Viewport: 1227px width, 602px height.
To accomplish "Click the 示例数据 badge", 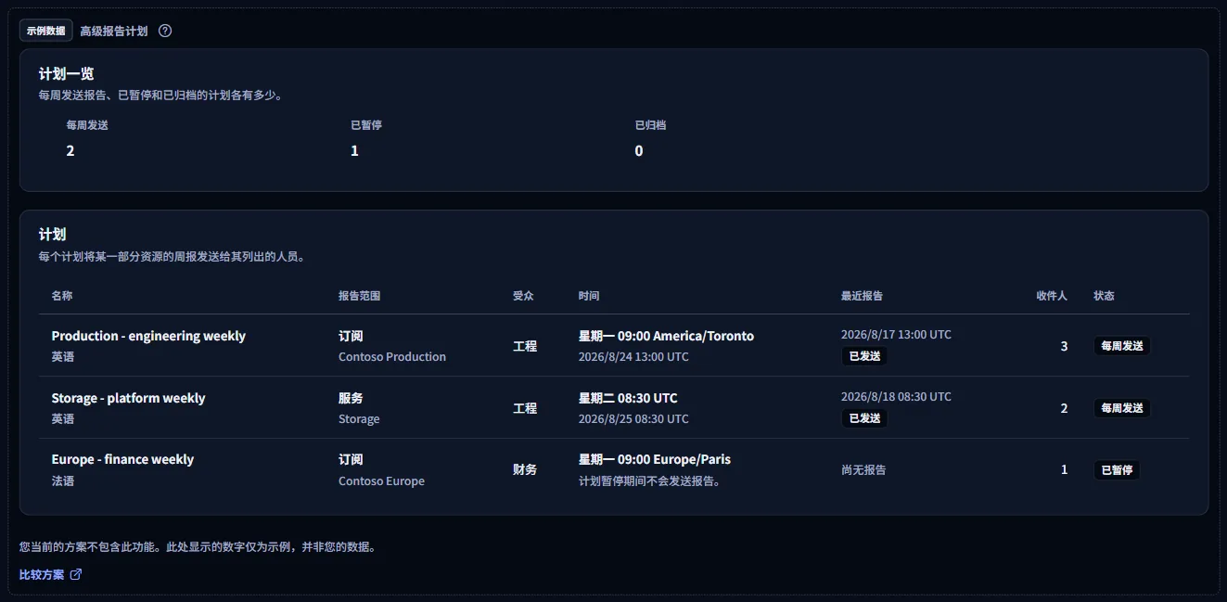I will [x=46, y=31].
